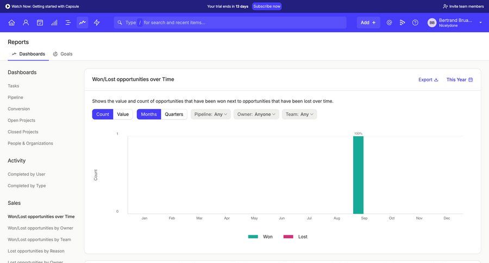The height and width of the screenshot is (263, 489).
Task: Open the Owner filter dropdown
Action: [x=256, y=114]
